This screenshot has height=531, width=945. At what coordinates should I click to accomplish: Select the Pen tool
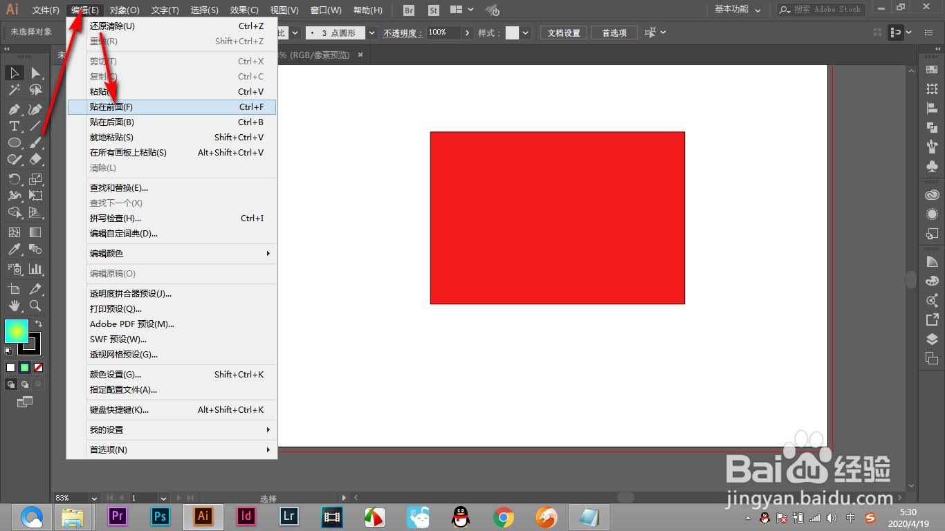[15, 109]
